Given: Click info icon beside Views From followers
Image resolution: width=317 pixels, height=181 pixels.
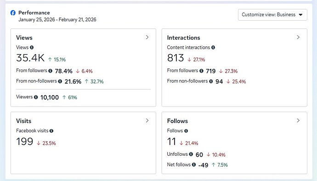Looking at the screenshot, I should pos(51,71).
